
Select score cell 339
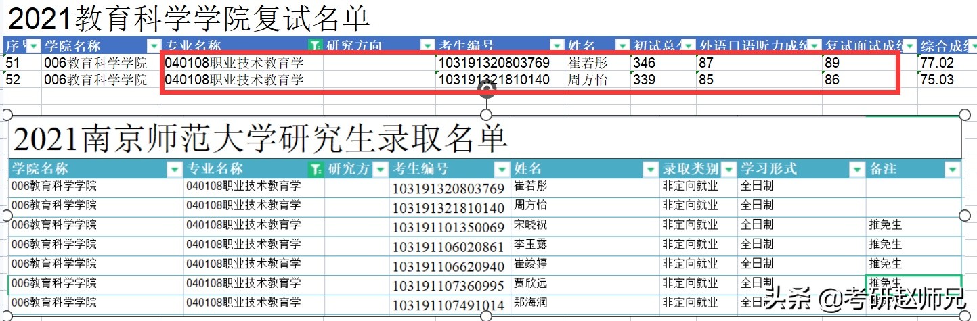point(664,80)
